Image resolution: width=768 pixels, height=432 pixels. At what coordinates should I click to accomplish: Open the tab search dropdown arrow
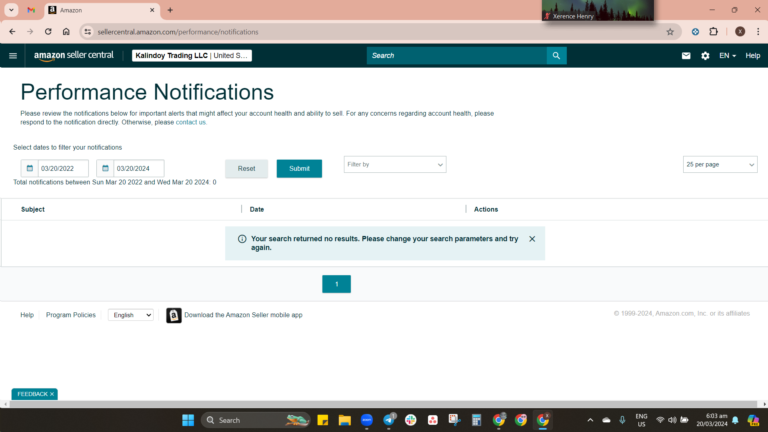(x=11, y=10)
